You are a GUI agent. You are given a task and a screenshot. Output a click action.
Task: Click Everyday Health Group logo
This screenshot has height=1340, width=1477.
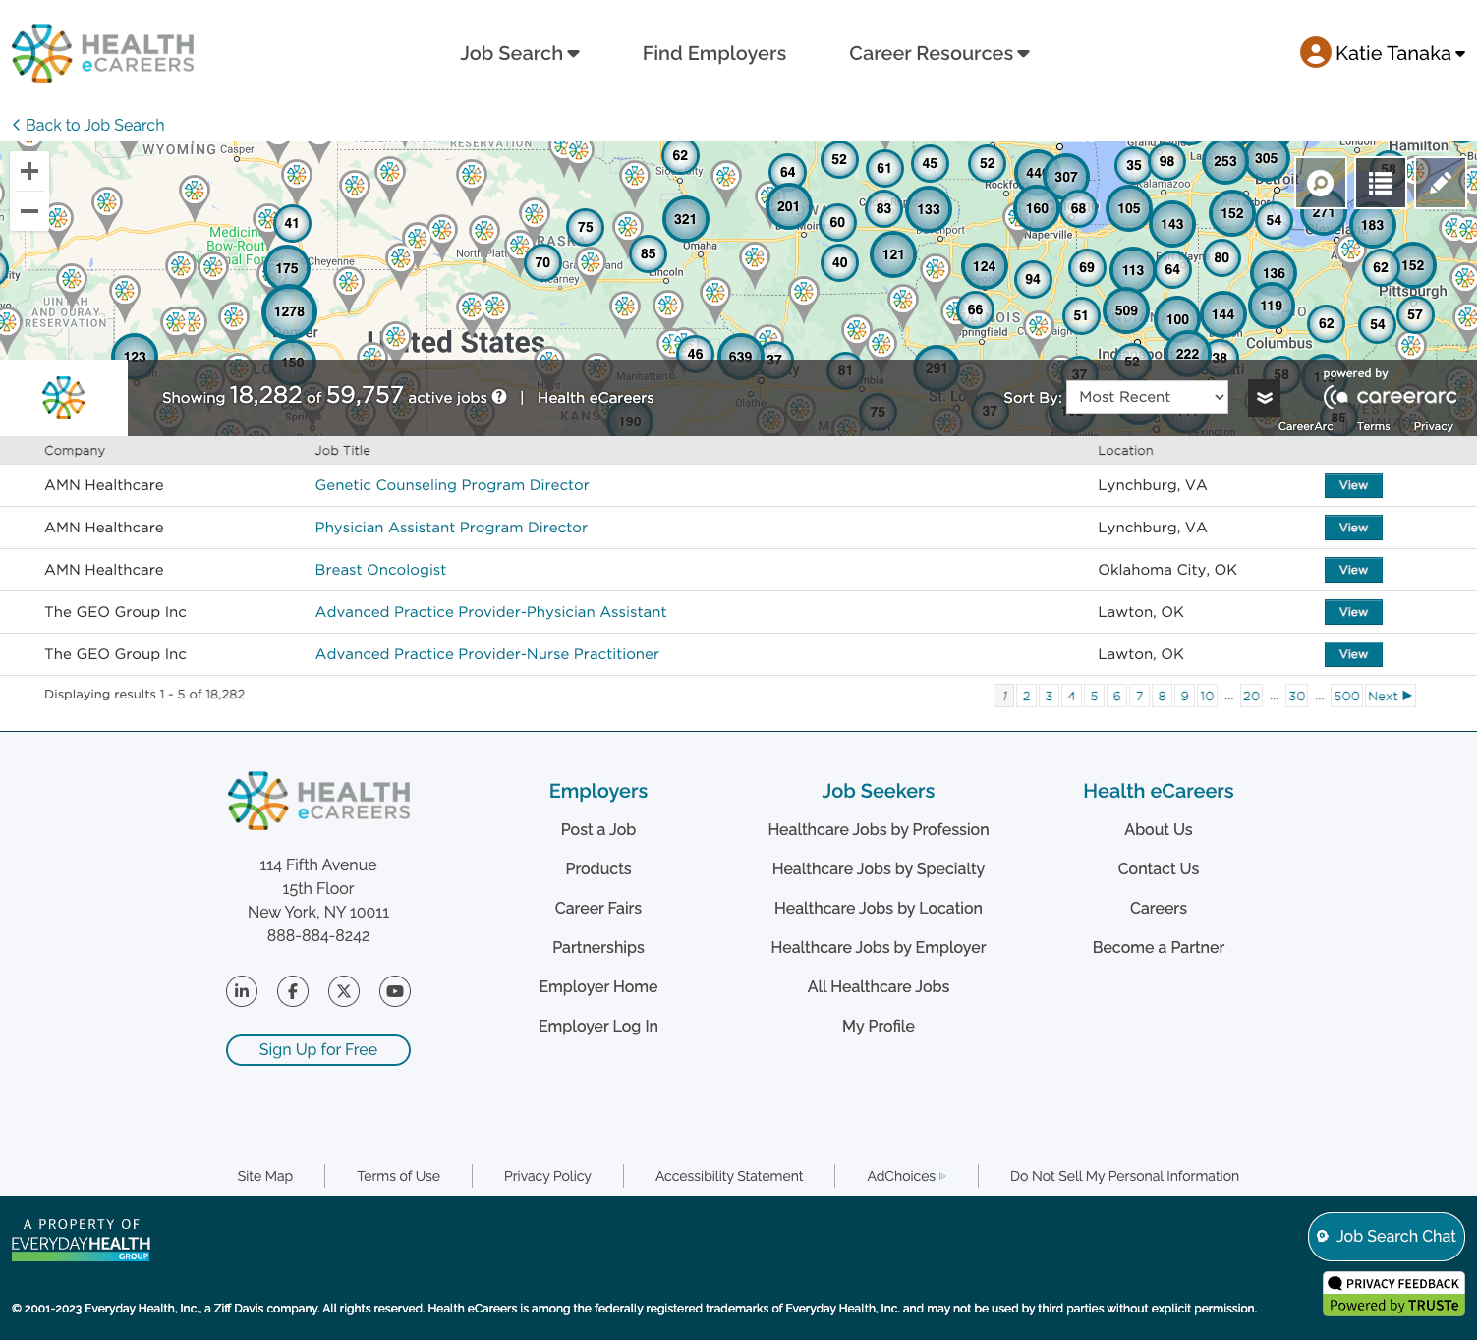[x=81, y=1241]
